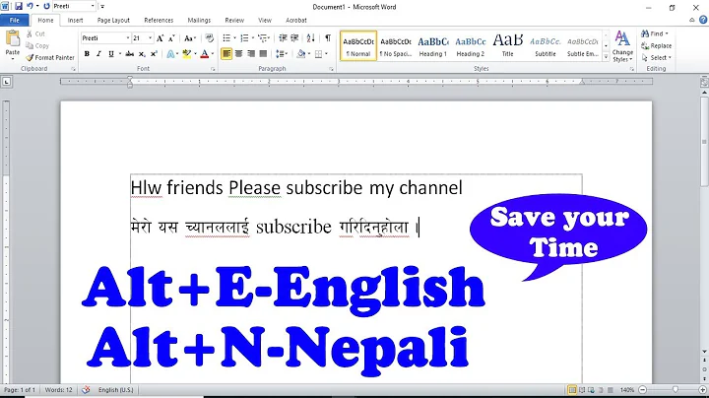
Task: Click the Redo icon in Quick Access Toolbar
Action: (x=46, y=6)
